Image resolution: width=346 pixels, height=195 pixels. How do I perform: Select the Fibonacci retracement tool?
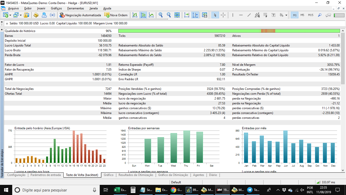[265, 15]
